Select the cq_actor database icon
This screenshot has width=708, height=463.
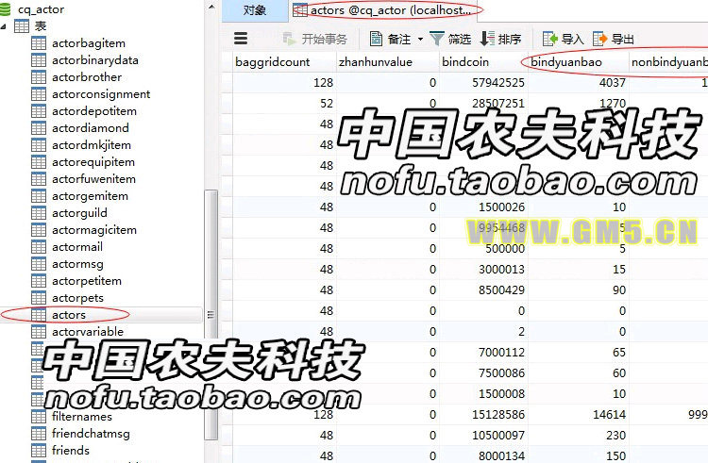pos(7,9)
